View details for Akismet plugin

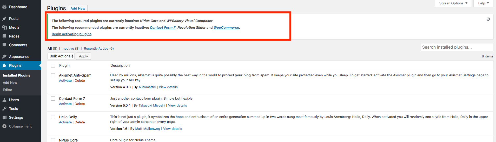168,87
